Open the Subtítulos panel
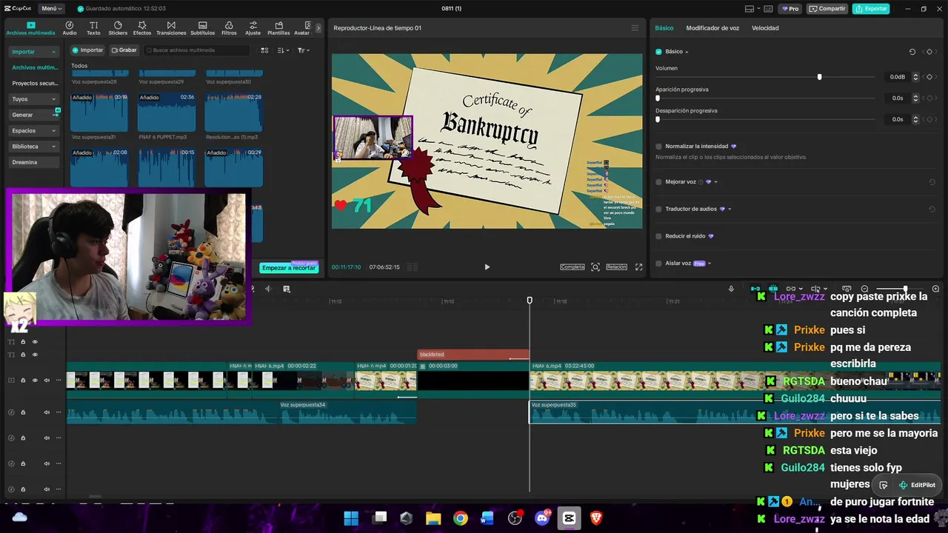This screenshot has width=948, height=533. tap(203, 28)
